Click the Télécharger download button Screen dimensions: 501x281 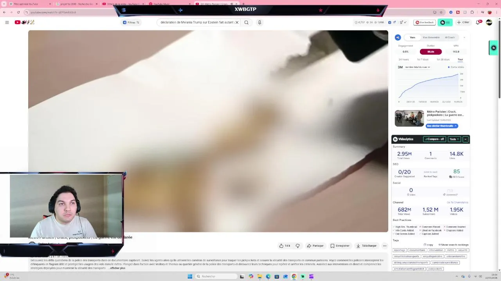point(366,246)
